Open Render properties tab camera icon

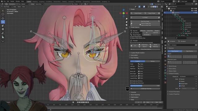click(x=165, y=45)
